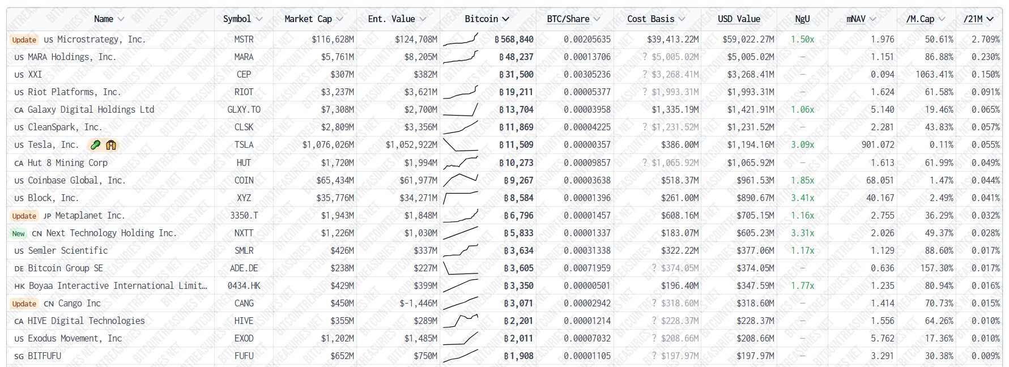The height and width of the screenshot is (367, 1009).
Task: Sort by Name using header chevron
Action: (120, 19)
